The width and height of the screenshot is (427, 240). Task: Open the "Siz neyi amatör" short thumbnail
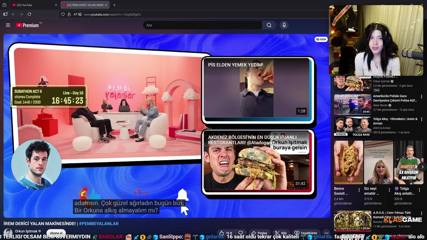379,162
